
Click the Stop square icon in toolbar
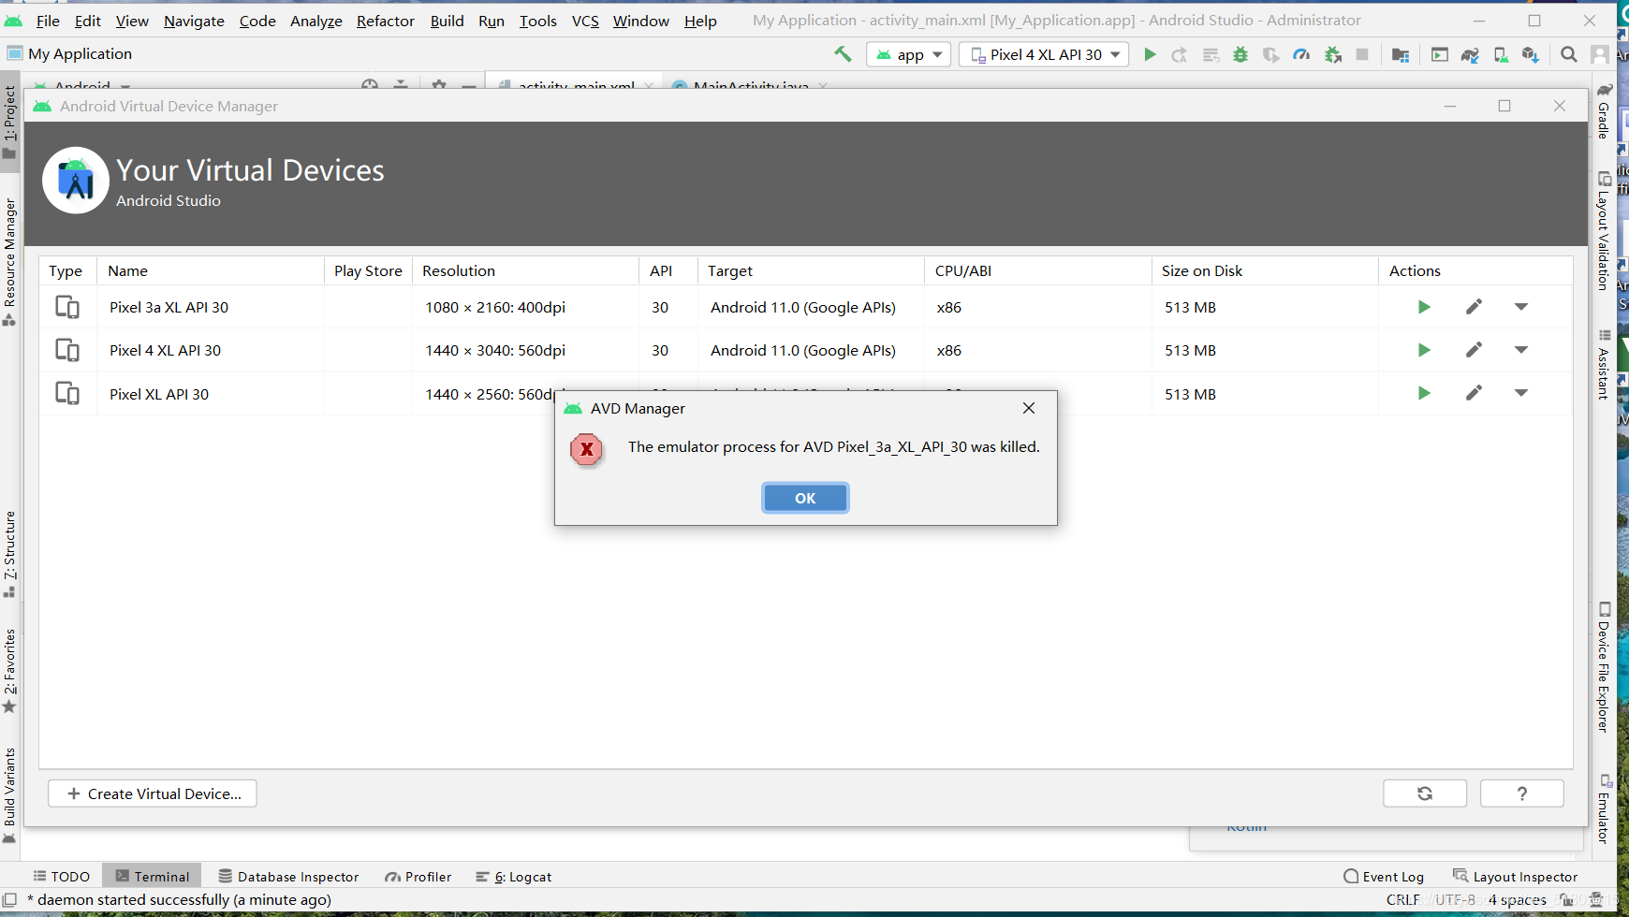pyautogui.click(x=1362, y=54)
